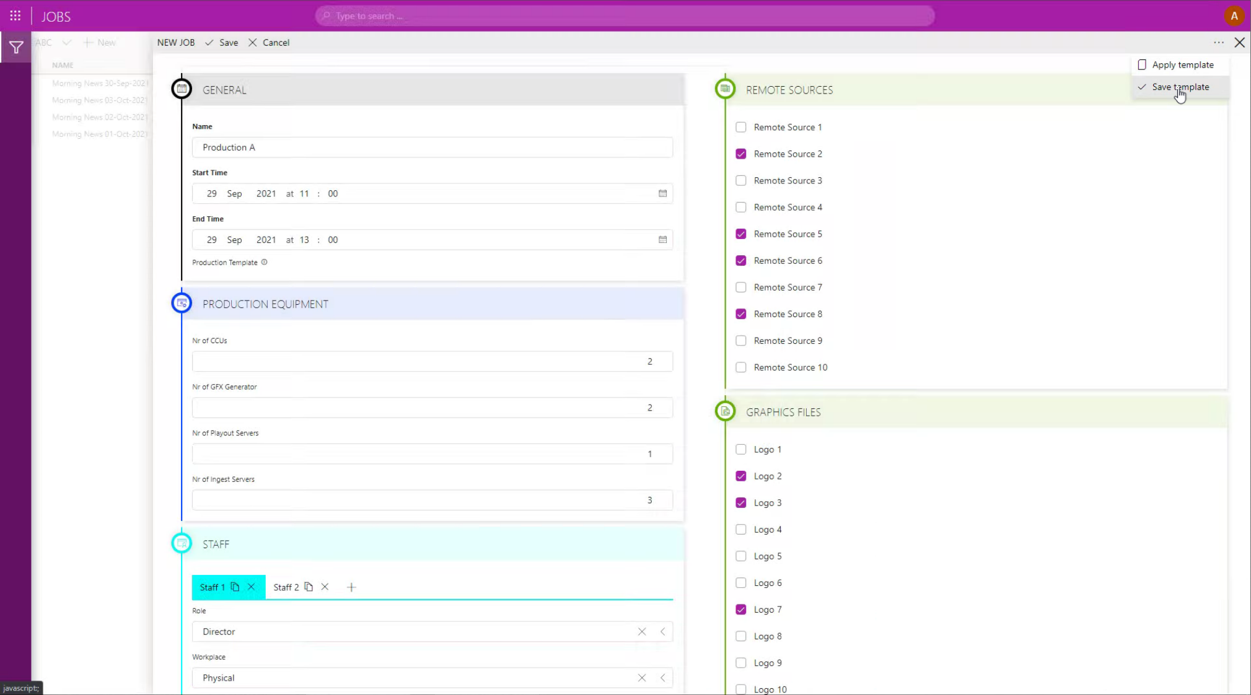Remove the Staff 2 tab
The image size is (1251, 695).
tap(325, 587)
